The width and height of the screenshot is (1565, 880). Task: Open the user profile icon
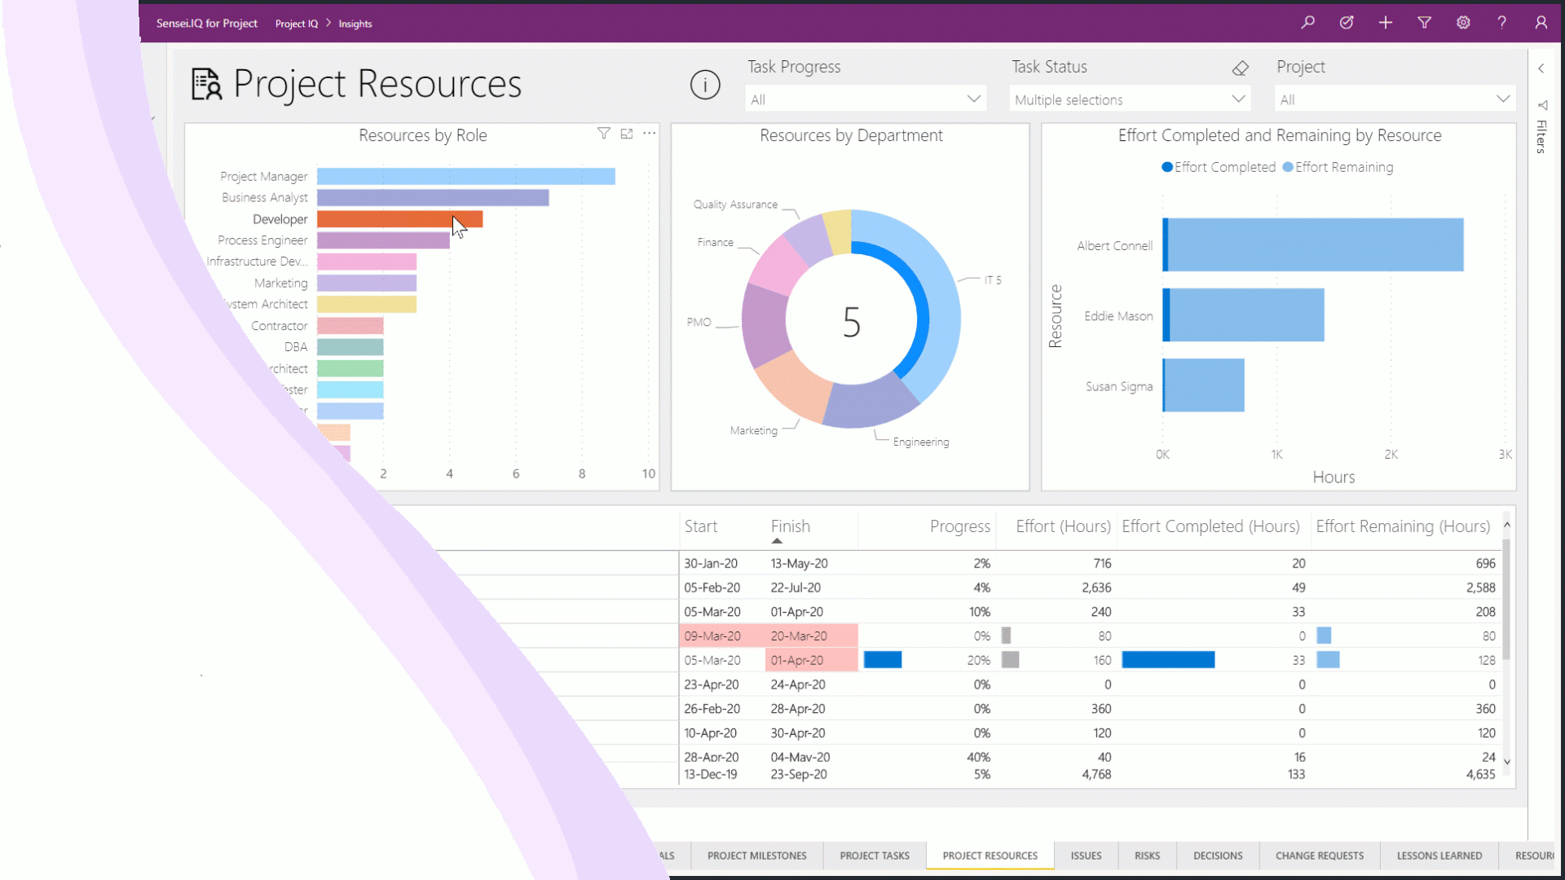click(1541, 23)
